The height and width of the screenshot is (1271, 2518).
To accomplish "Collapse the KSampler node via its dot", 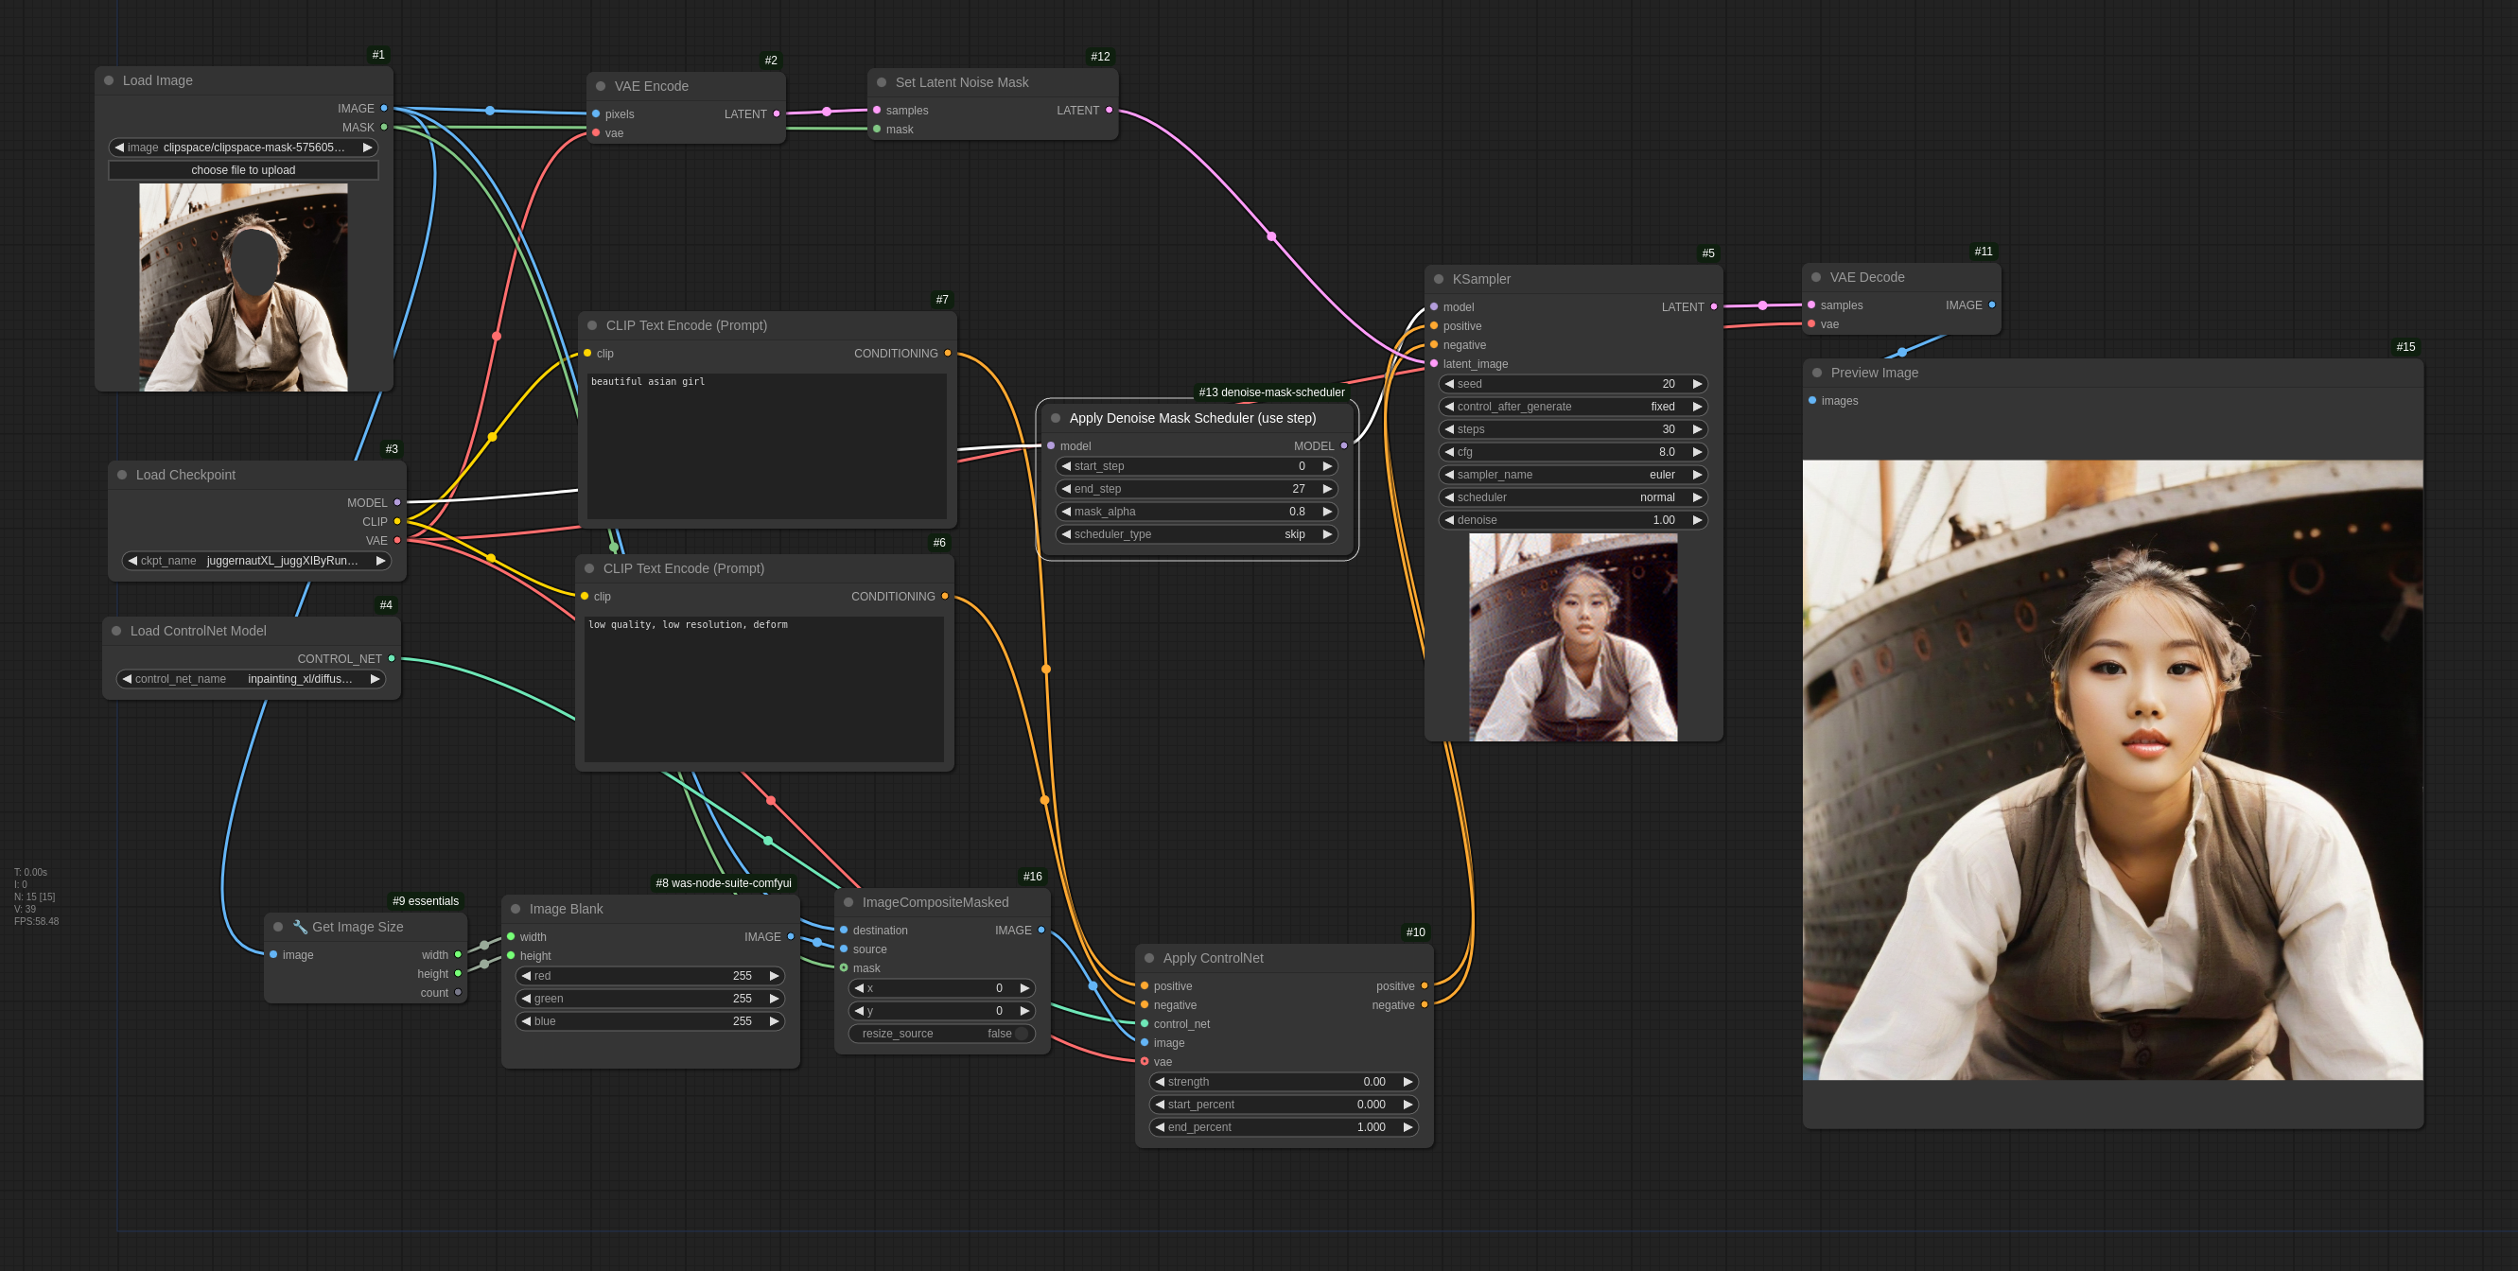I will pos(1438,279).
